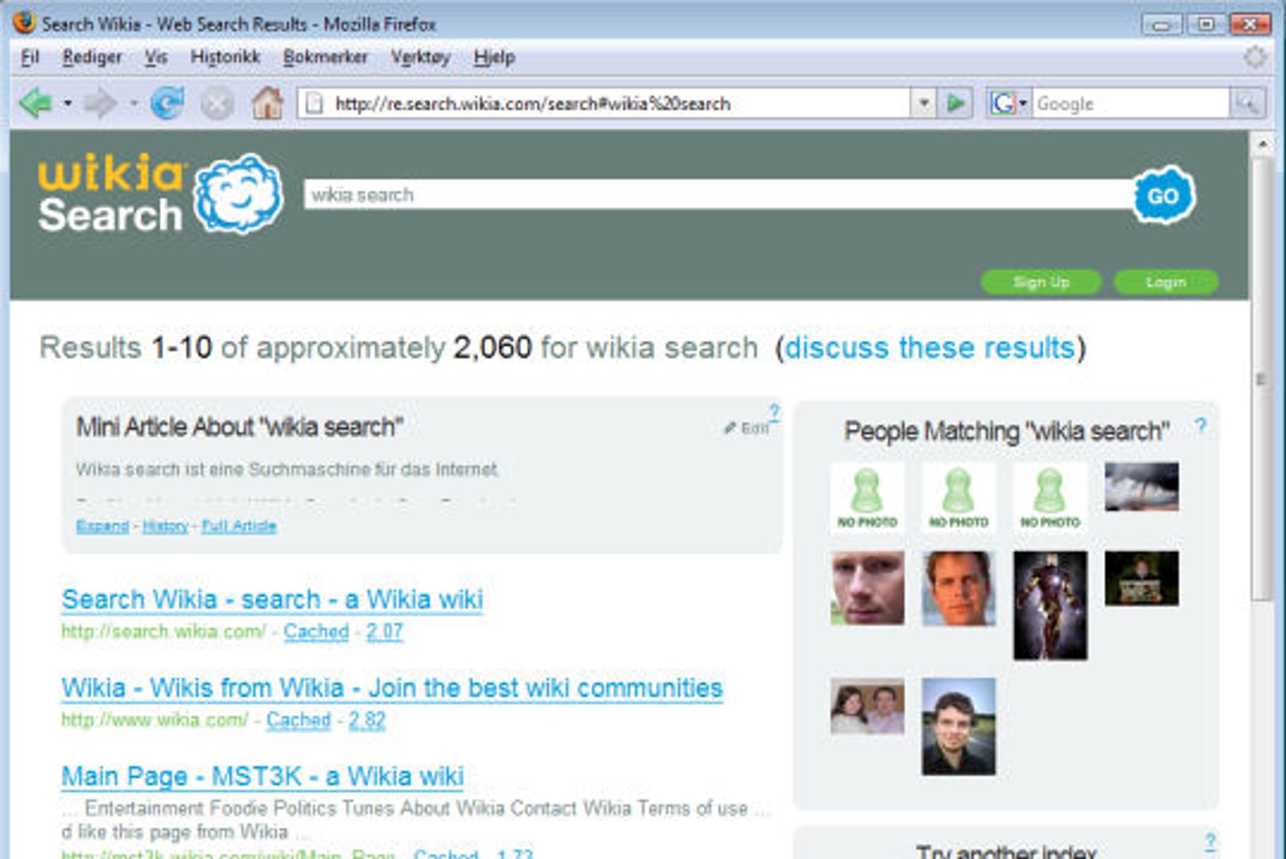
Task: Reload the page with the Refresh icon
Action: (x=167, y=103)
